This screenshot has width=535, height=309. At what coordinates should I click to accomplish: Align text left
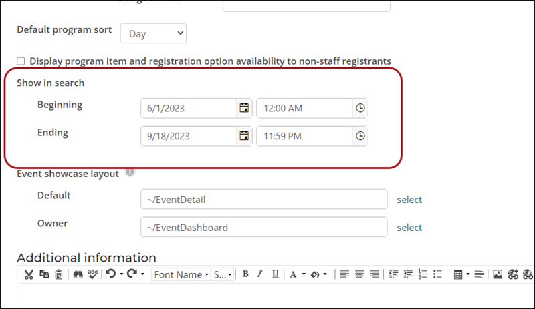344,274
